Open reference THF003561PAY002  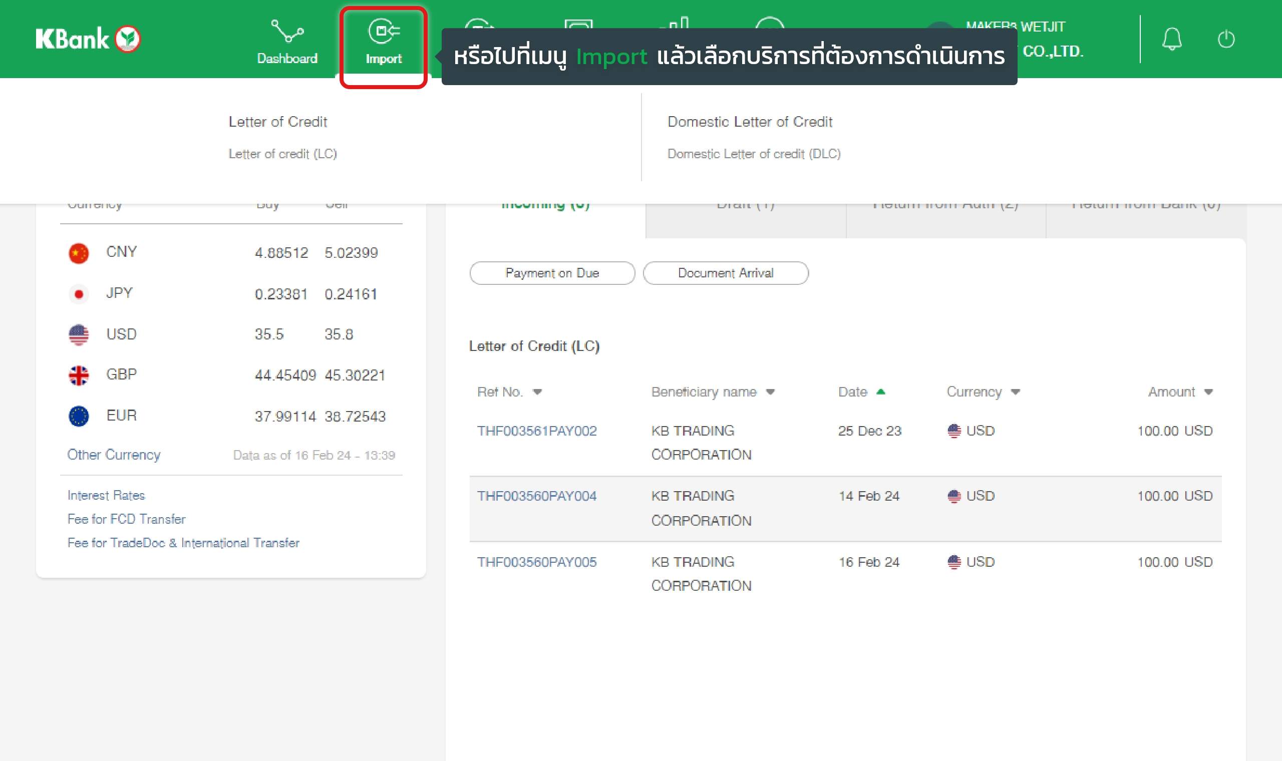click(x=536, y=431)
